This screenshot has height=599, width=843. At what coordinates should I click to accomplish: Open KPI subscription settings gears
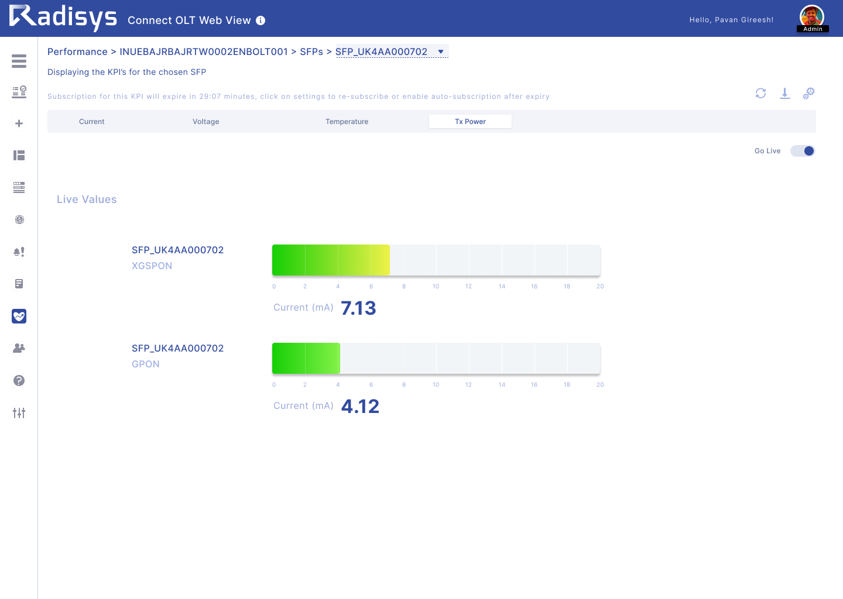point(808,93)
